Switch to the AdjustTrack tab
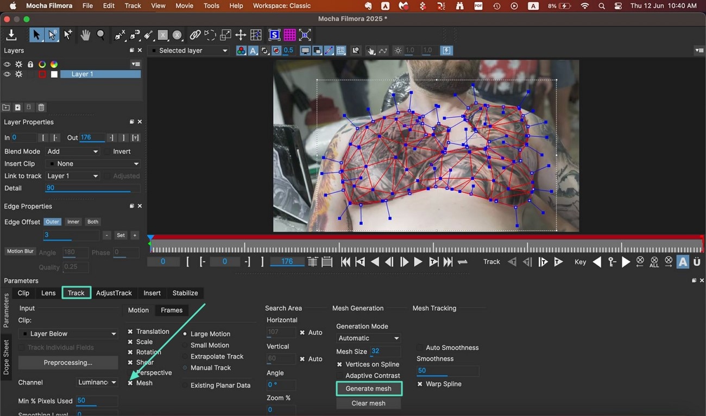The image size is (706, 416). click(x=114, y=293)
